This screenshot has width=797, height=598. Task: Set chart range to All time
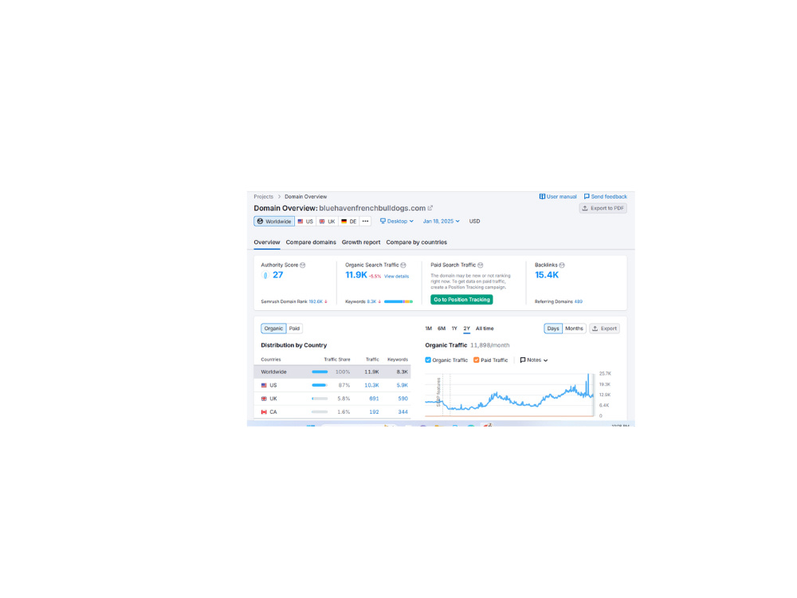tap(485, 329)
